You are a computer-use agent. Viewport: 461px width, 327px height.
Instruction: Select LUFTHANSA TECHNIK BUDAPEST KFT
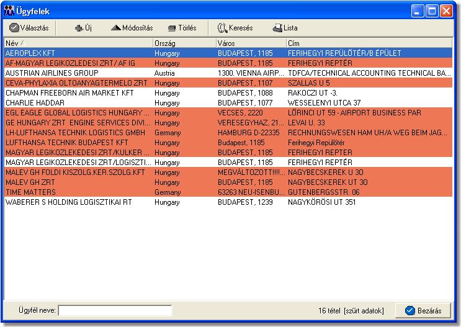pos(228,143)
